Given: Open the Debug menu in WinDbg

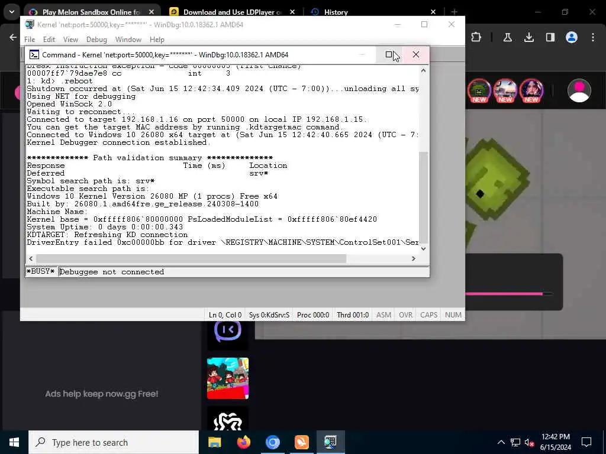Looking at the screenshot, I should (96, 40).
